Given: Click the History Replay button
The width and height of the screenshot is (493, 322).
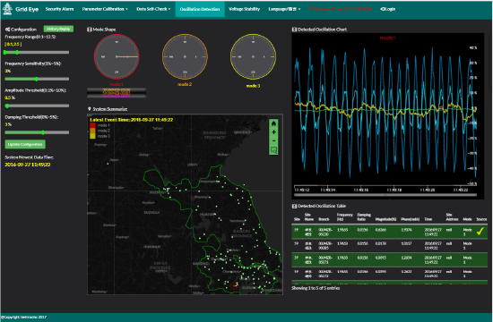Looking at the screenshot, I should [58, 29].
